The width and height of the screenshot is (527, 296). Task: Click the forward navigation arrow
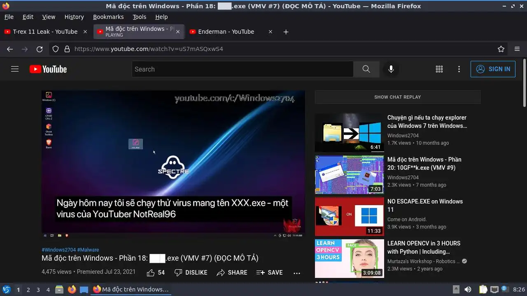[25, 49]
